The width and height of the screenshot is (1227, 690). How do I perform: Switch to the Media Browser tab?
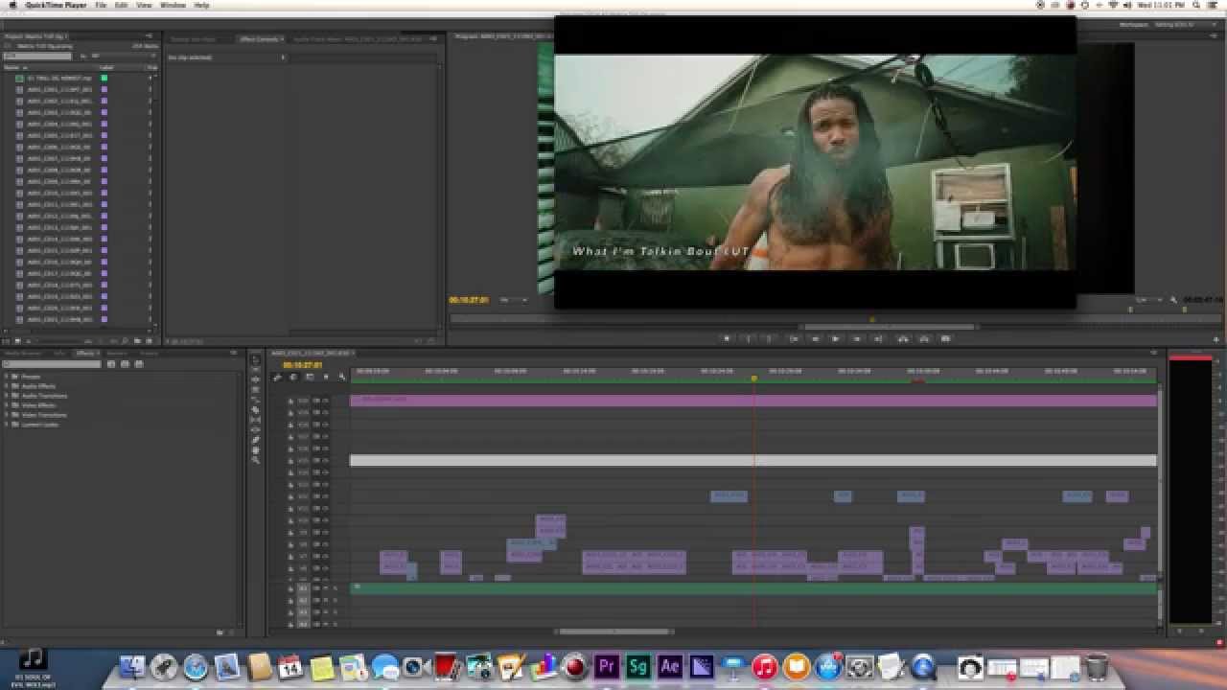tap(25, 354)
